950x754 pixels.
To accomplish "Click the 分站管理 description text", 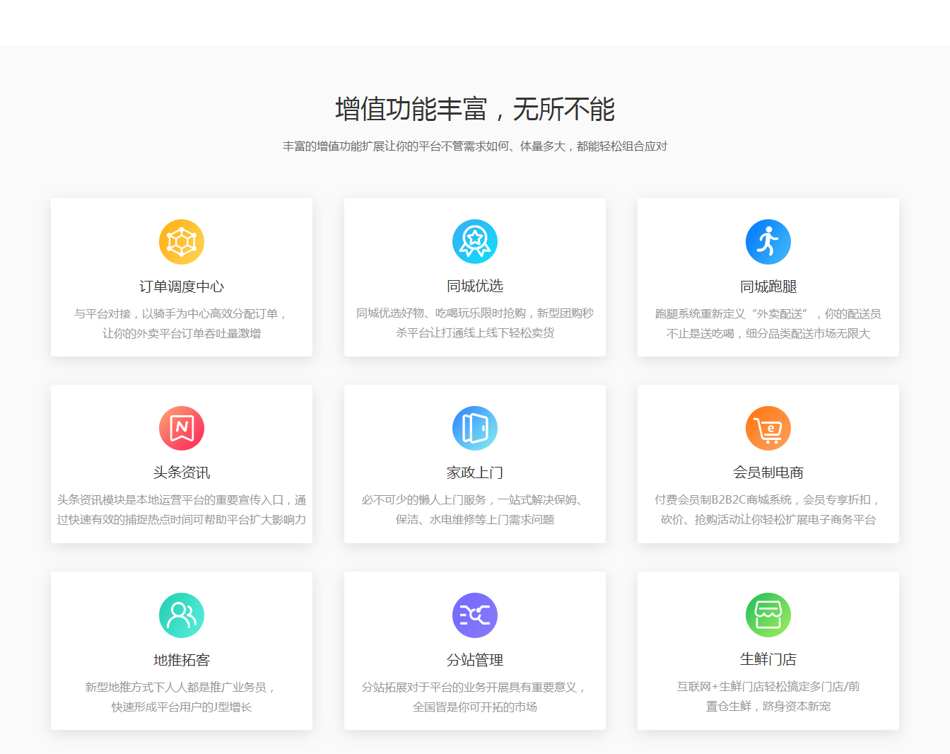I will [x=475, y=697].
